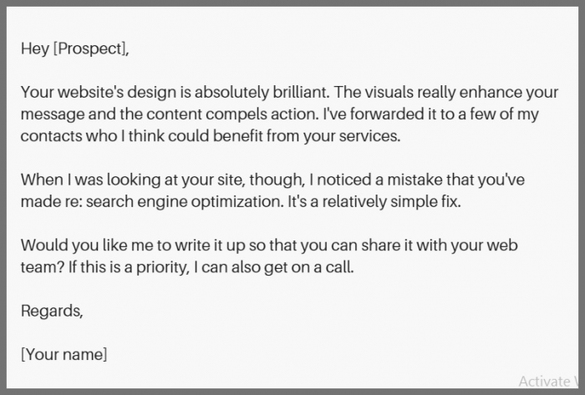
Task: Click the 'Activate' watermark text
Action: pyautogui.click(x=544, y=382)
